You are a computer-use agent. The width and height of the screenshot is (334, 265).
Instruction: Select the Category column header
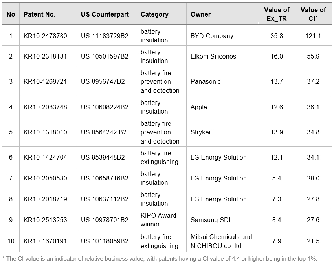(154, 14)
